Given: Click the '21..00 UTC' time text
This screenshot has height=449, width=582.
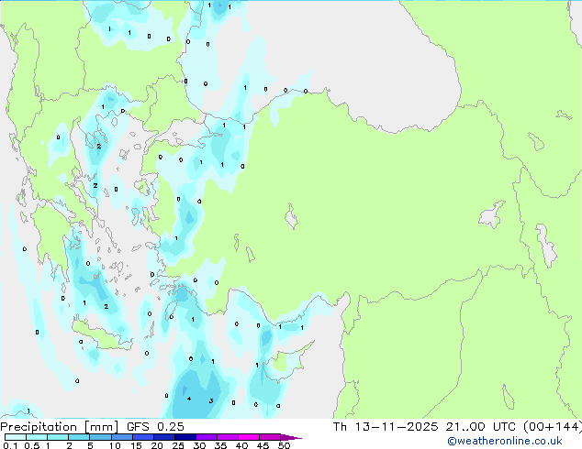Looking at the screenshot, I should [481, 427].
